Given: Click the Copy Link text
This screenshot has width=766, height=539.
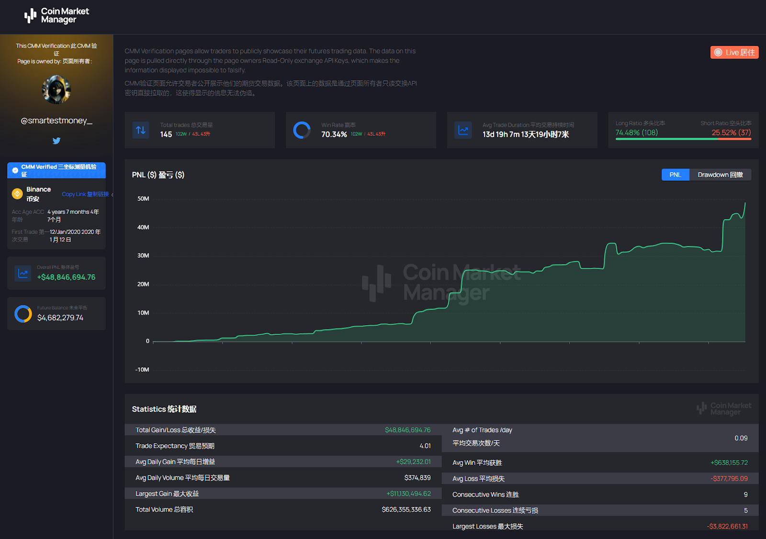Looking at the screenshot, I should (85, 194).
